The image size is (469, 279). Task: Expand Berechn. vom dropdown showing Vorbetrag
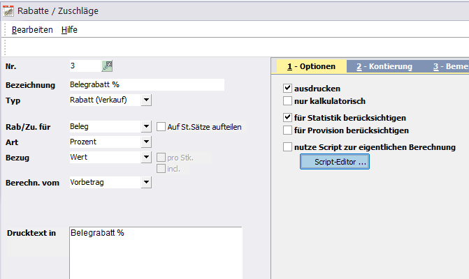pyautogui.click(x=146, y=182)
